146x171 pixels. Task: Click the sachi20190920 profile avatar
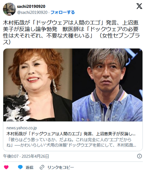tap(9, 9)
